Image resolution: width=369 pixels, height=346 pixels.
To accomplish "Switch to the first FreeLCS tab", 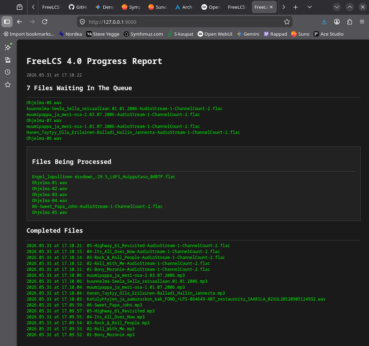I will point(52,7).
